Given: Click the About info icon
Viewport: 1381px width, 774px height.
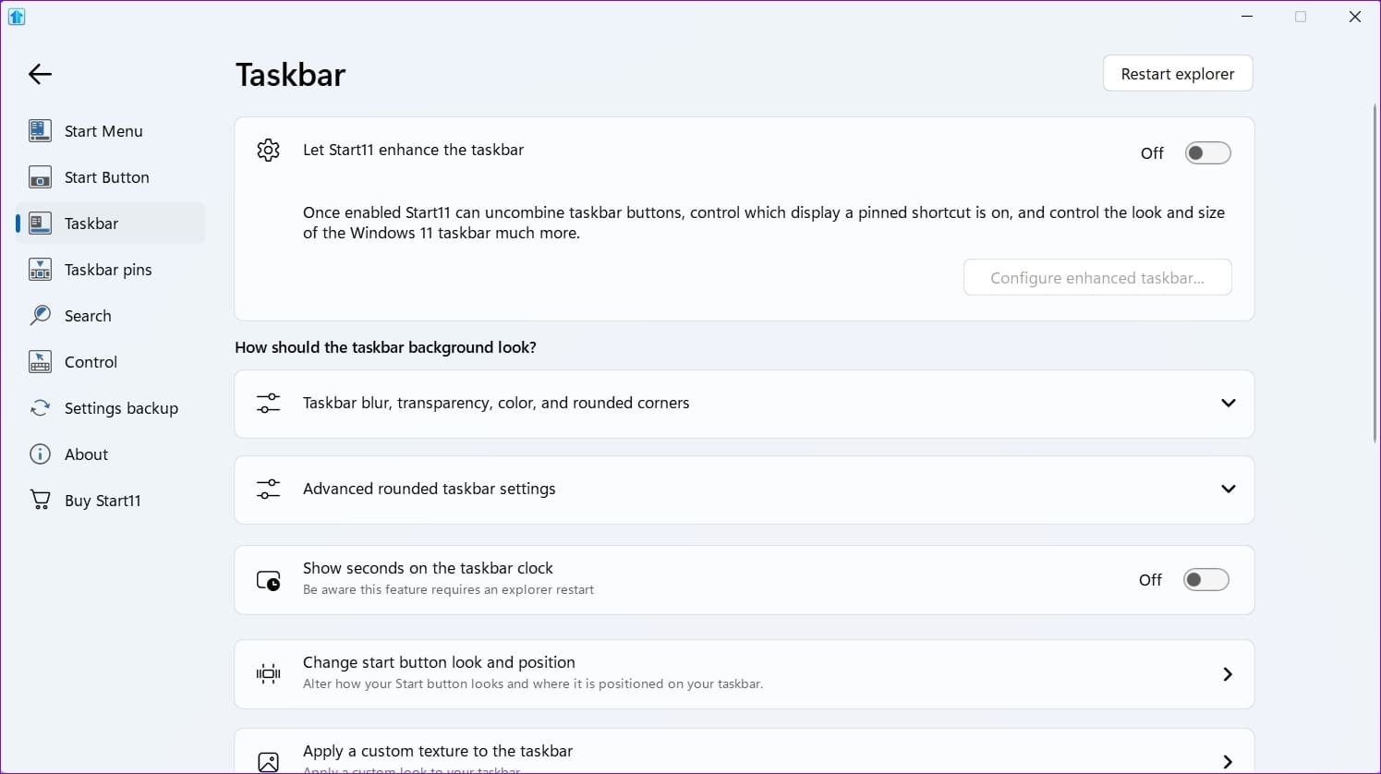Looking at the screenshot, I should click(x=40, y=454).
